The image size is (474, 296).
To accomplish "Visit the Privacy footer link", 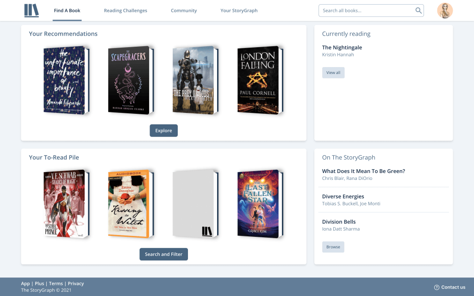I will click(x=76, y=284).
